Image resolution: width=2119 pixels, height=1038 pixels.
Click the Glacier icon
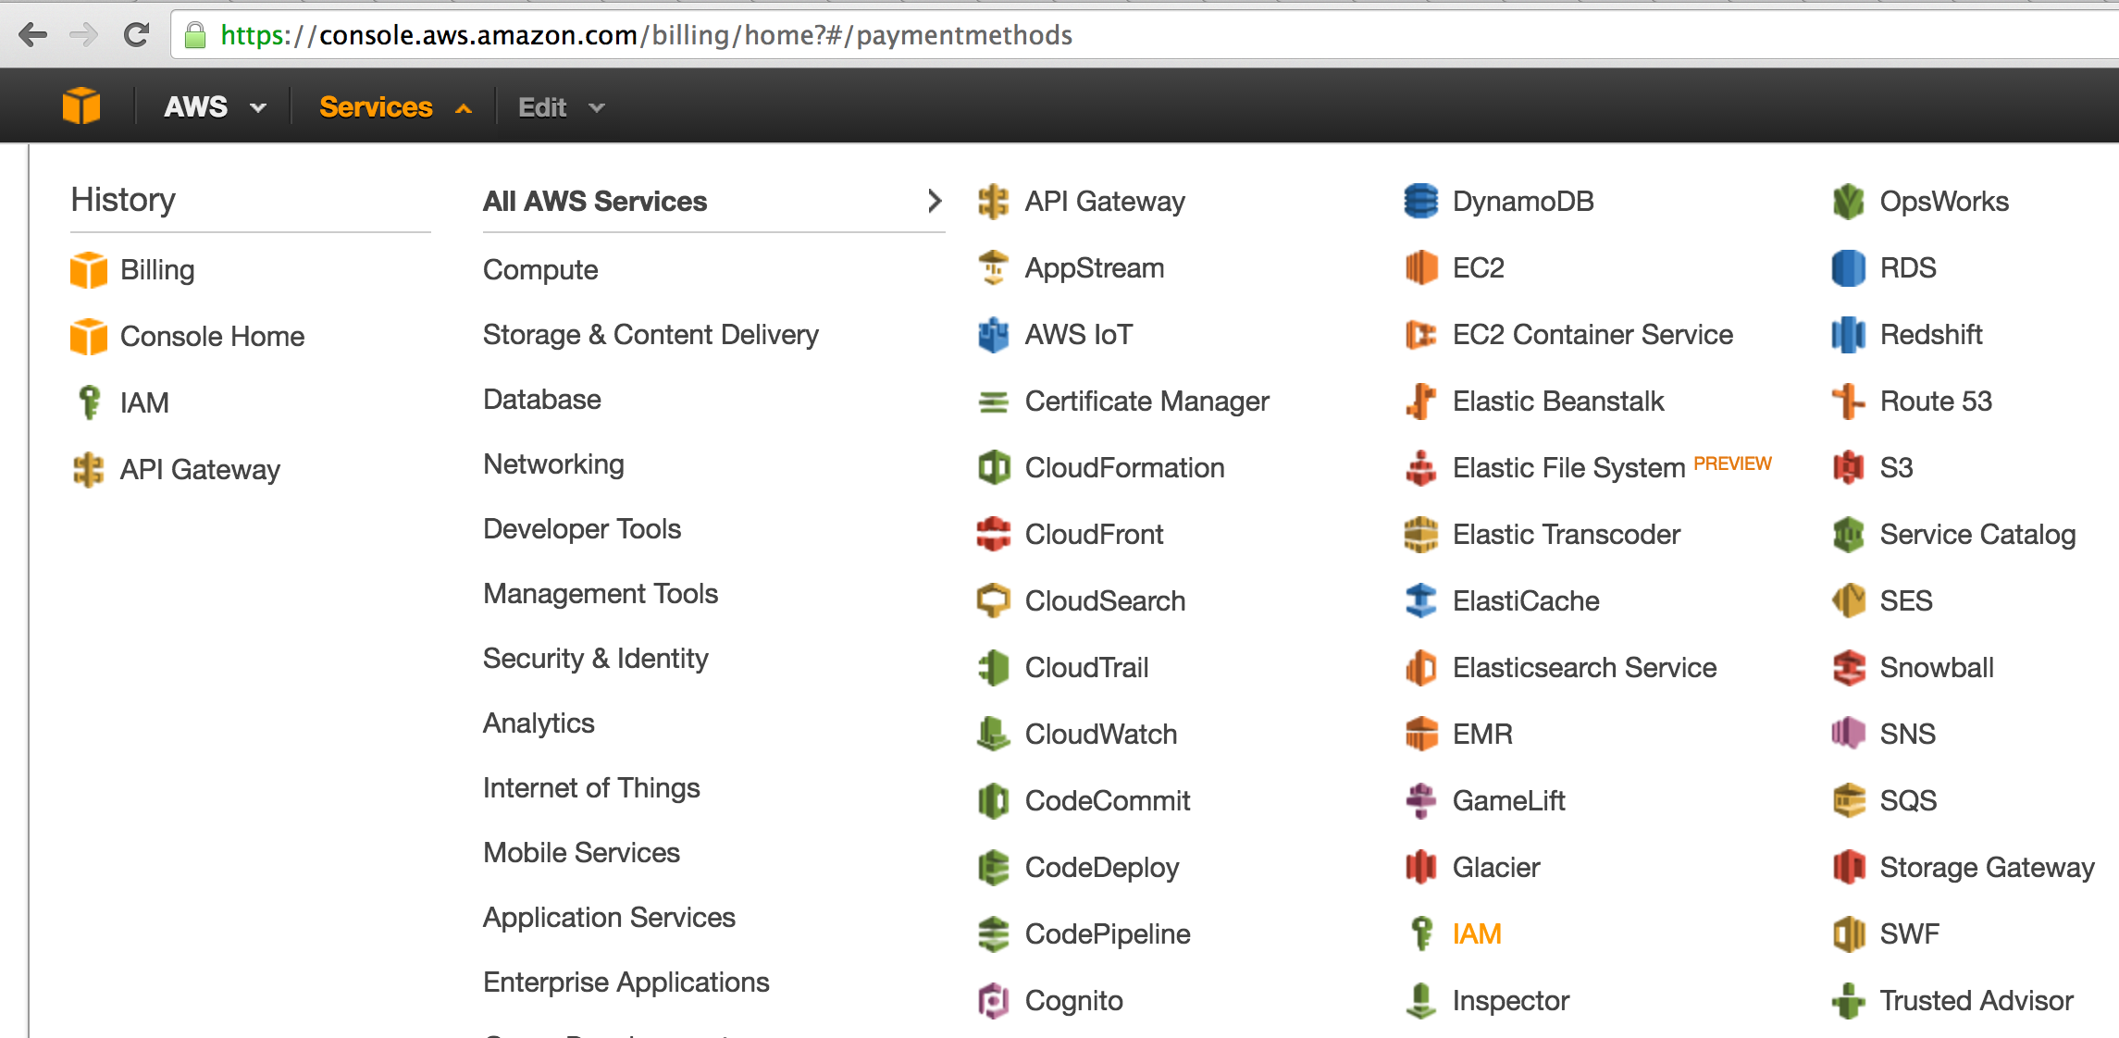coord(1420,867)
